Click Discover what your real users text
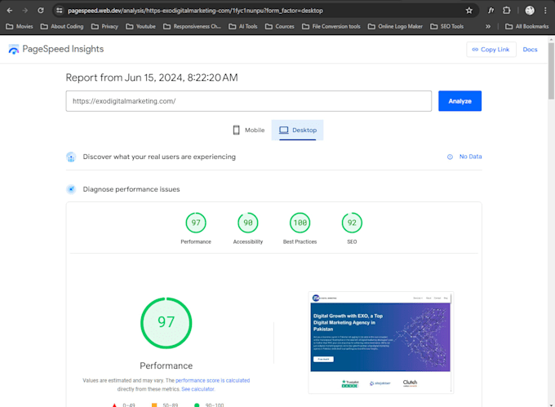The image size is (555, 407). pos(159,157)
